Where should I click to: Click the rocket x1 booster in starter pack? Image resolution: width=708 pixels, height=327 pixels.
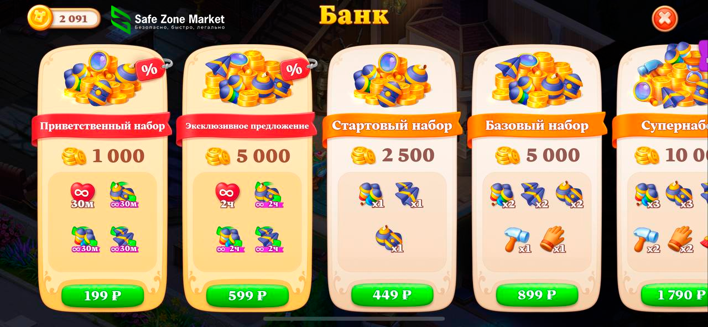(x=408, y=195)
